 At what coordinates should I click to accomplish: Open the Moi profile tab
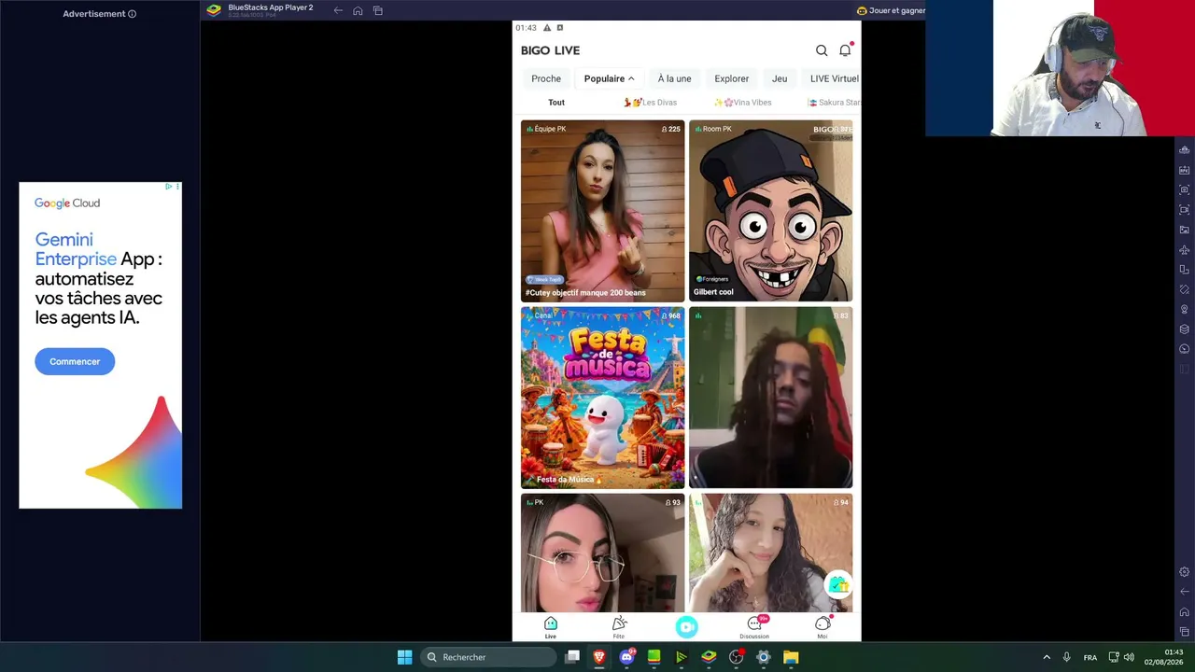pyautogui.click(x=822, y=627)
